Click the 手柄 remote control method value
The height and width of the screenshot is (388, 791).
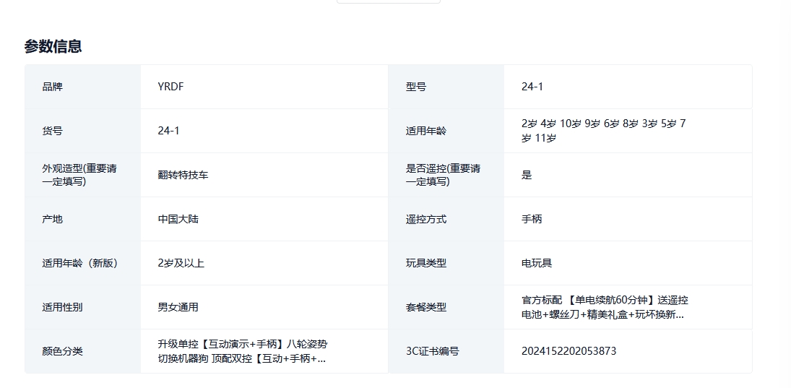(532, 219)
